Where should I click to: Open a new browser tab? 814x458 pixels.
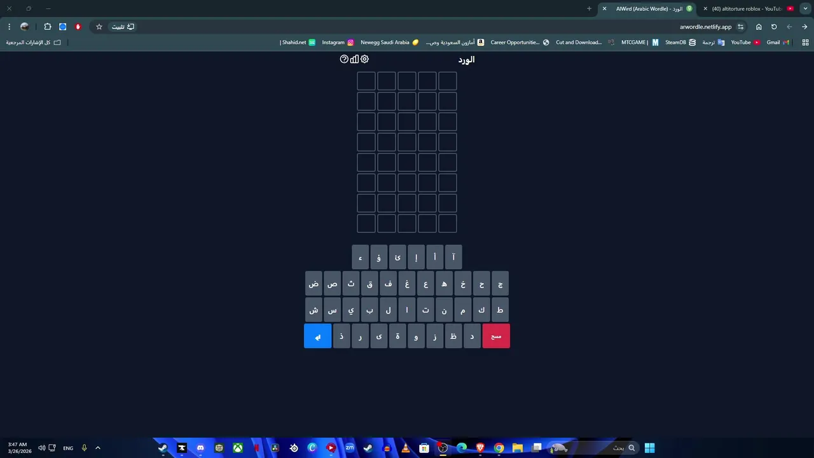589,9
